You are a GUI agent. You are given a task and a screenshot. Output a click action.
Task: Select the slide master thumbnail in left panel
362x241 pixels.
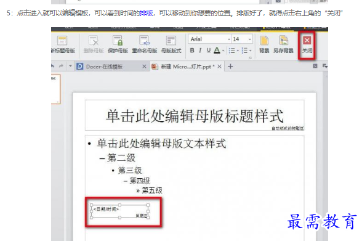point(55,89)
